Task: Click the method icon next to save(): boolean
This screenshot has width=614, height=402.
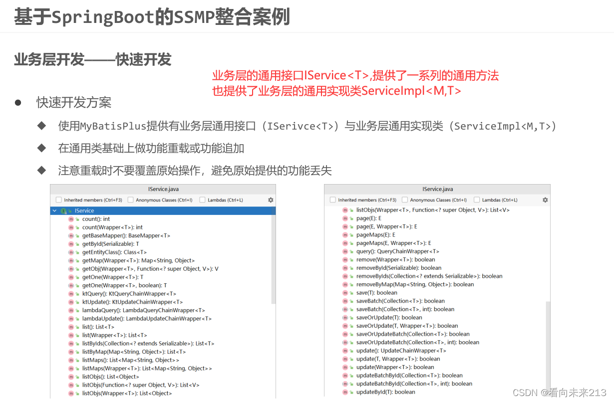Action: click(x=344, y=293)
